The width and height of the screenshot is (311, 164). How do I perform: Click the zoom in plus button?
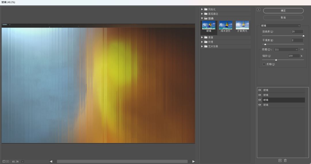[7, 161]
